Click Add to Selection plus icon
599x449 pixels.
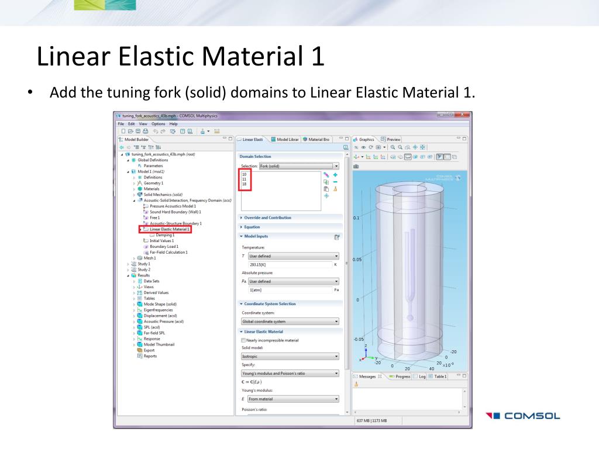point(335,174)
